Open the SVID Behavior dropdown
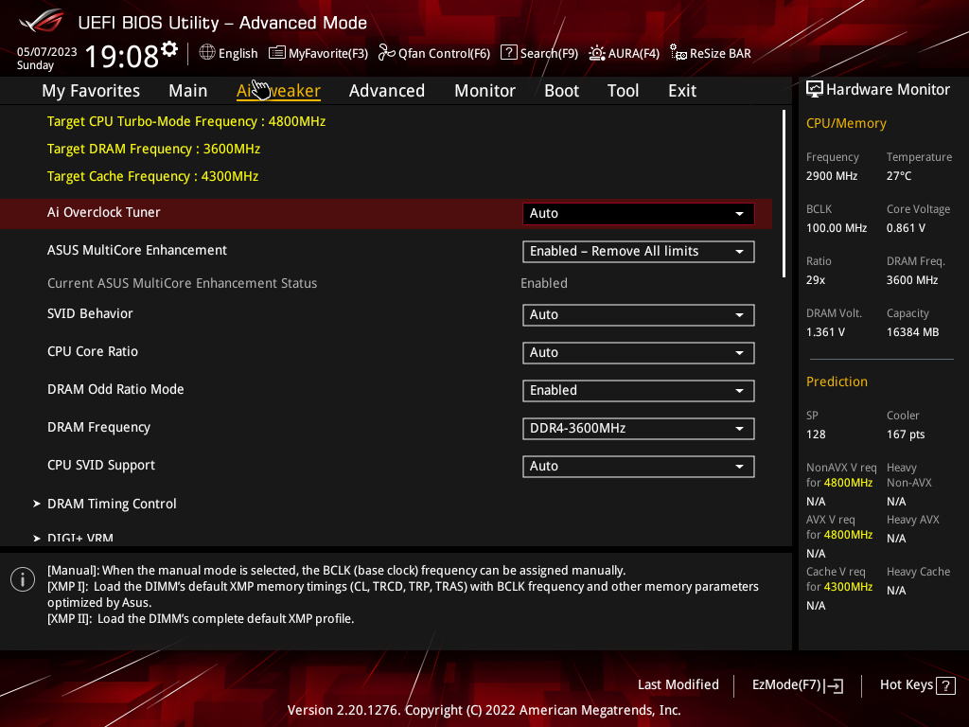The height and width of the screenshot is (727, 969). 639,314
